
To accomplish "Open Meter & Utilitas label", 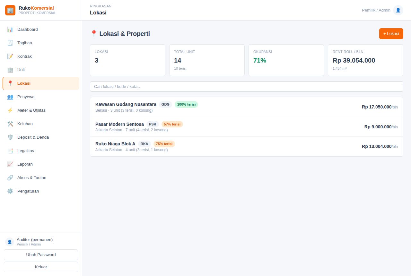I will (x=31, y=110).
